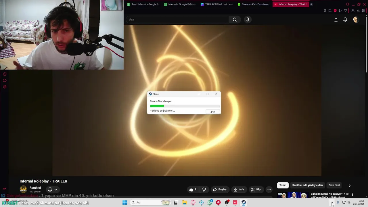Open the YAPILACAKLAR main tab

tap(216, 4)
